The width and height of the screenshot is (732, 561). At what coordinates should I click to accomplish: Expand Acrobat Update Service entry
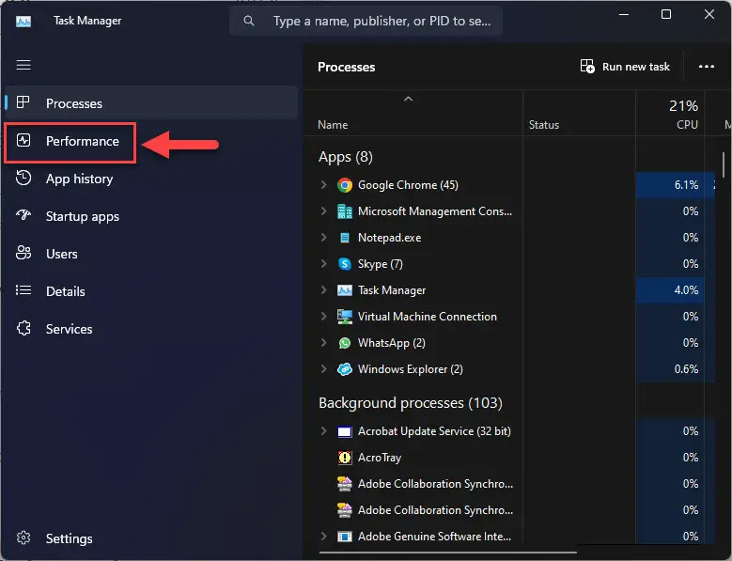pyautogui.click(x=323, y=430)
